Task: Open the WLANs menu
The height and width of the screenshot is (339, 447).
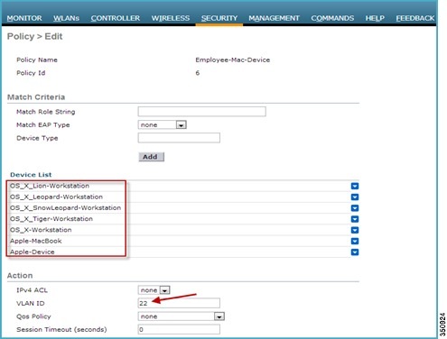Action: pos(66,18)
